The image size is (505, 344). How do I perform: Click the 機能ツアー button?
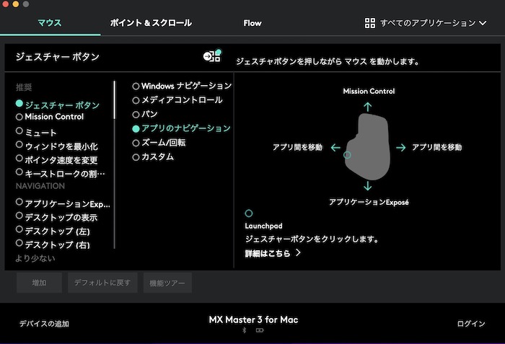tap(167, 283)
